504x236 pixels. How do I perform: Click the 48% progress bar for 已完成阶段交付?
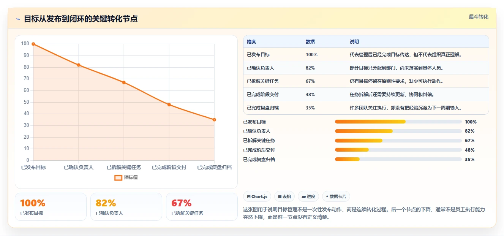(x=398, y=150)
